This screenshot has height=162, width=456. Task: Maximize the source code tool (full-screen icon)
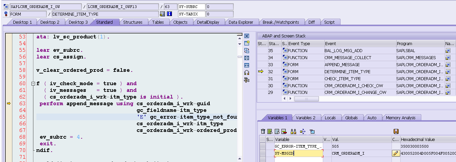[247, 58]
